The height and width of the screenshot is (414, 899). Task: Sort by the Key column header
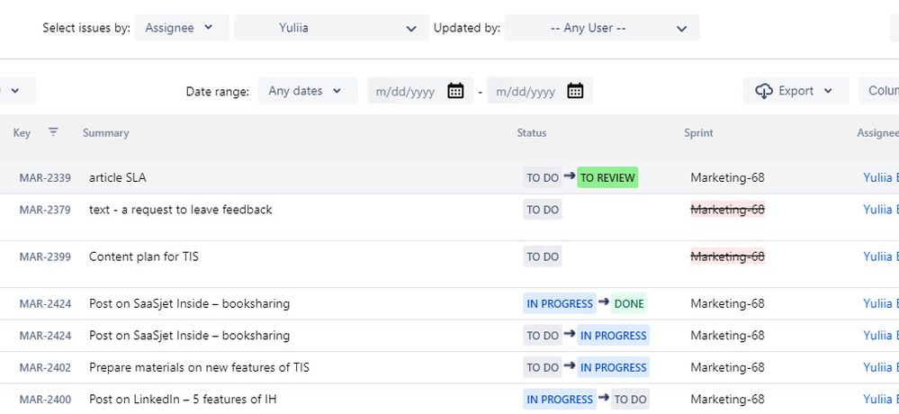coord(22,132)
